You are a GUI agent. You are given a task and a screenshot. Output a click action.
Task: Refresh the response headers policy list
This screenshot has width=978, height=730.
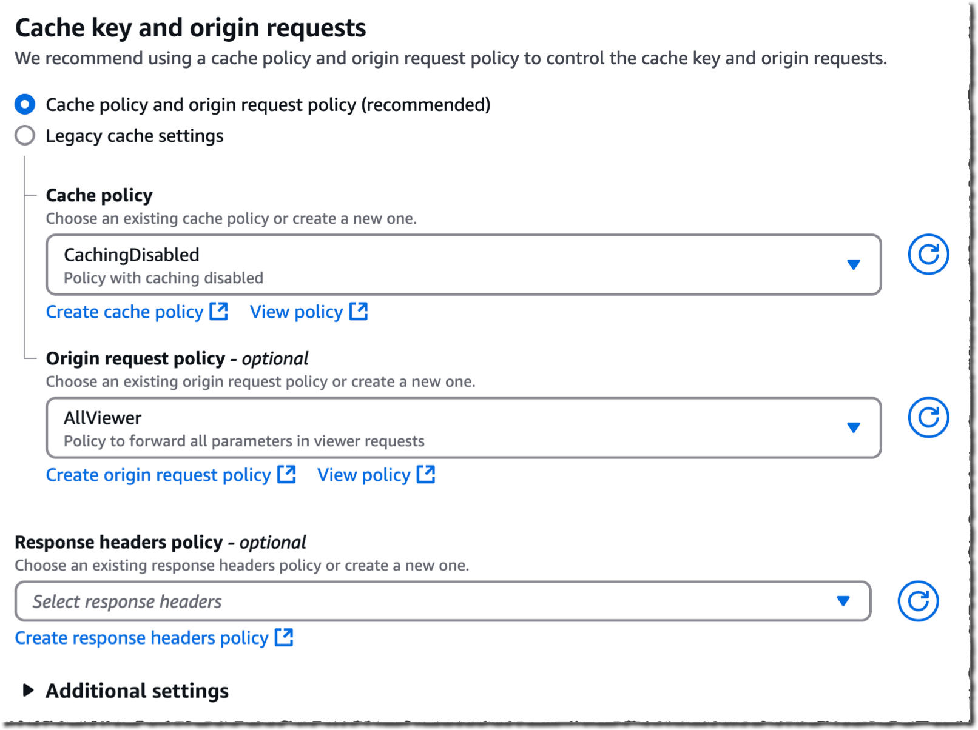click(x=917, y=601)
